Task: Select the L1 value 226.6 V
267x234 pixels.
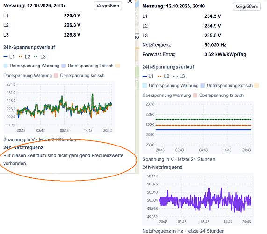Action: pos(72,16)
